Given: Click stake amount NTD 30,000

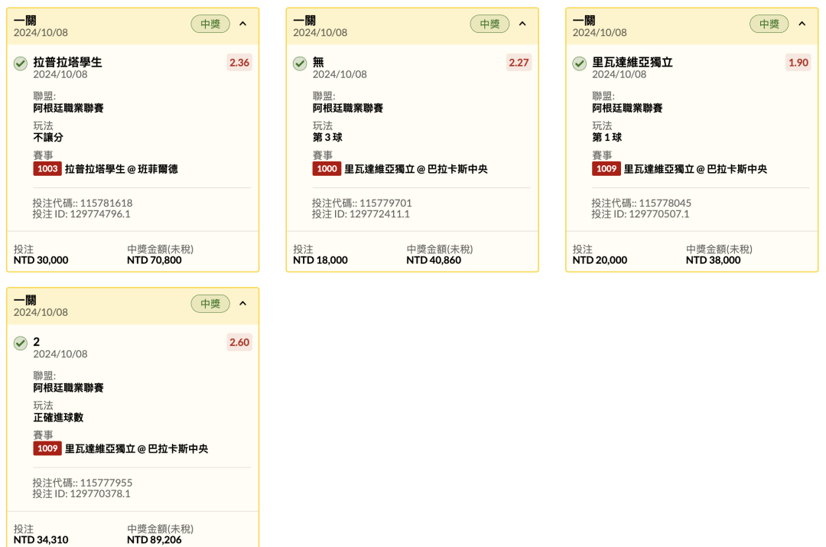Looking at the screenshot, I should point(41,260).
